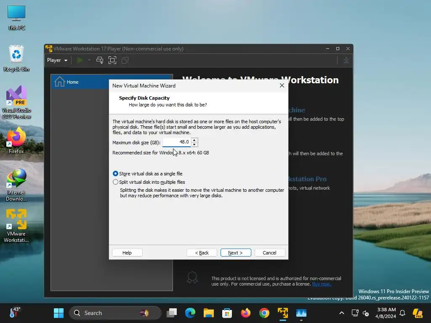Click the Unity mode toolbar icon
This screenshot has width=431, height=323.
pyautogui.click(x=125, y=60)
